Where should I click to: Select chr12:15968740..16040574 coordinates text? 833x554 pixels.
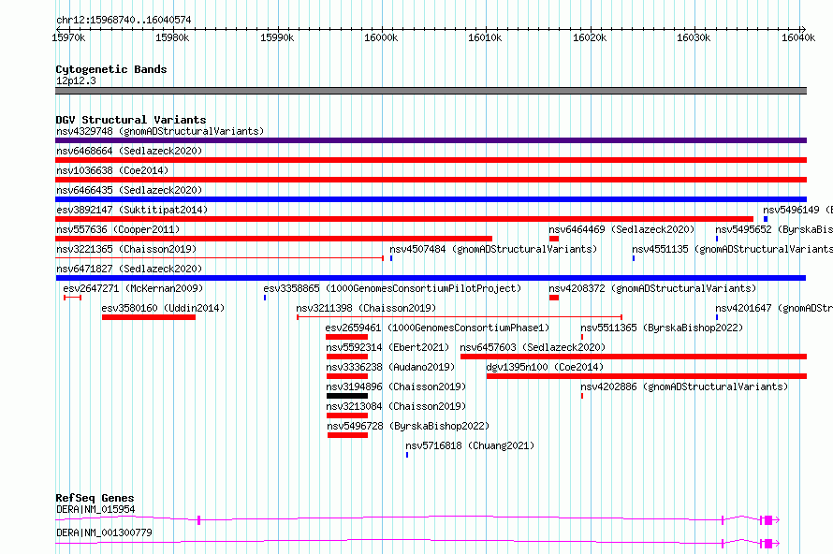point(124,20)
